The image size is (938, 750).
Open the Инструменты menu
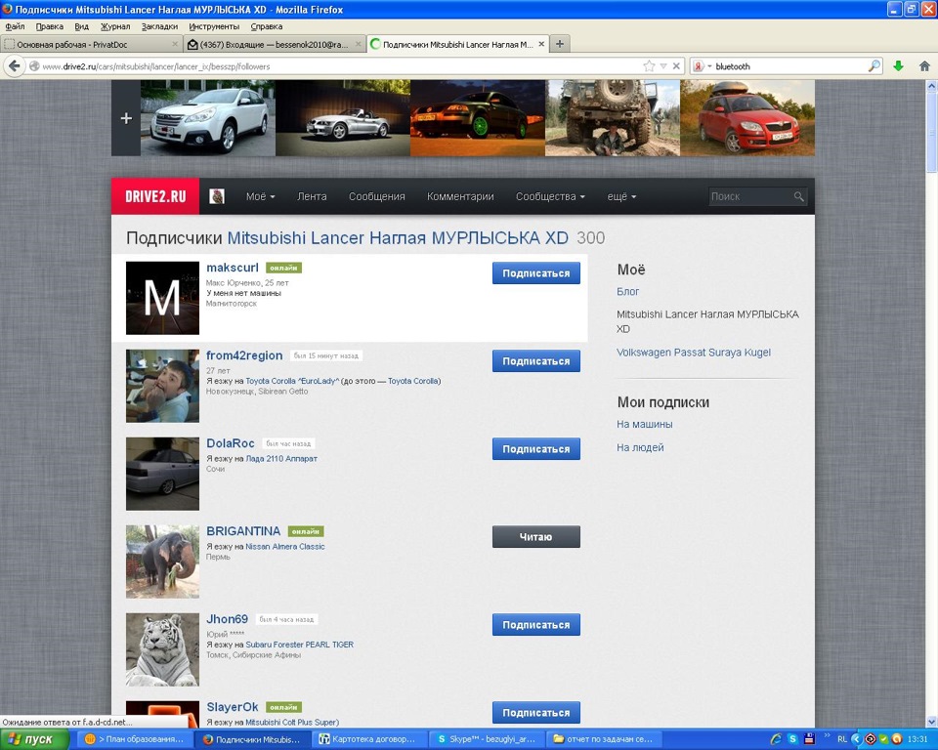pyautogui.click(x=214, y=26)
